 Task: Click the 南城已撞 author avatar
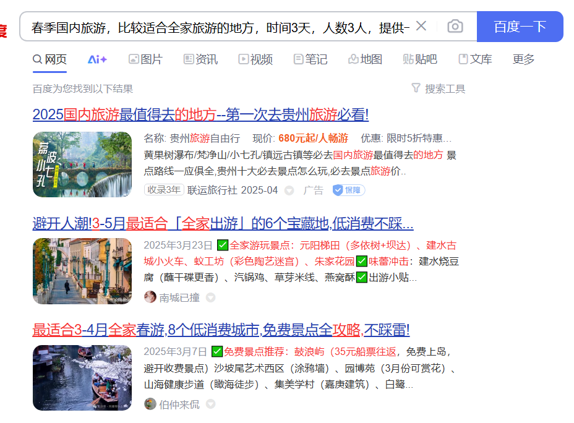click(x=150, y=297)
